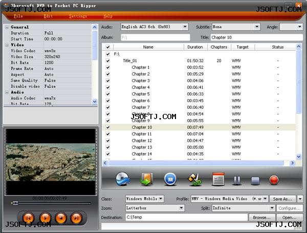Screen dimensions: 307x233
Task: Click the Destination path field
Action: (187, 217)
